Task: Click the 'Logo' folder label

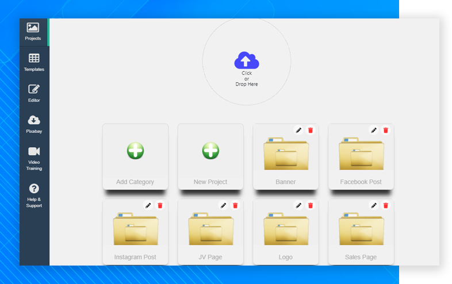Action: click(x=286, y=257)
